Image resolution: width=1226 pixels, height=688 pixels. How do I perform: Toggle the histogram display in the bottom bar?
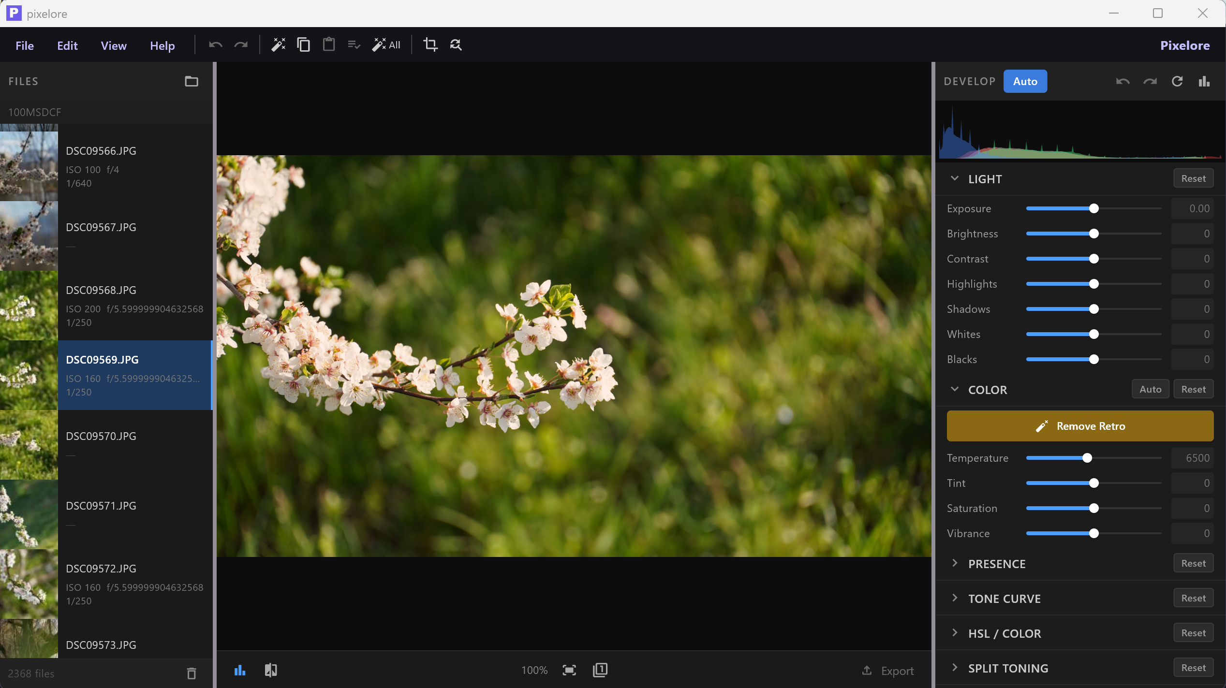coord(240,670)
